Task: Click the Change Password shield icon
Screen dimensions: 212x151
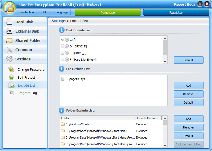Action: [11, 69]
